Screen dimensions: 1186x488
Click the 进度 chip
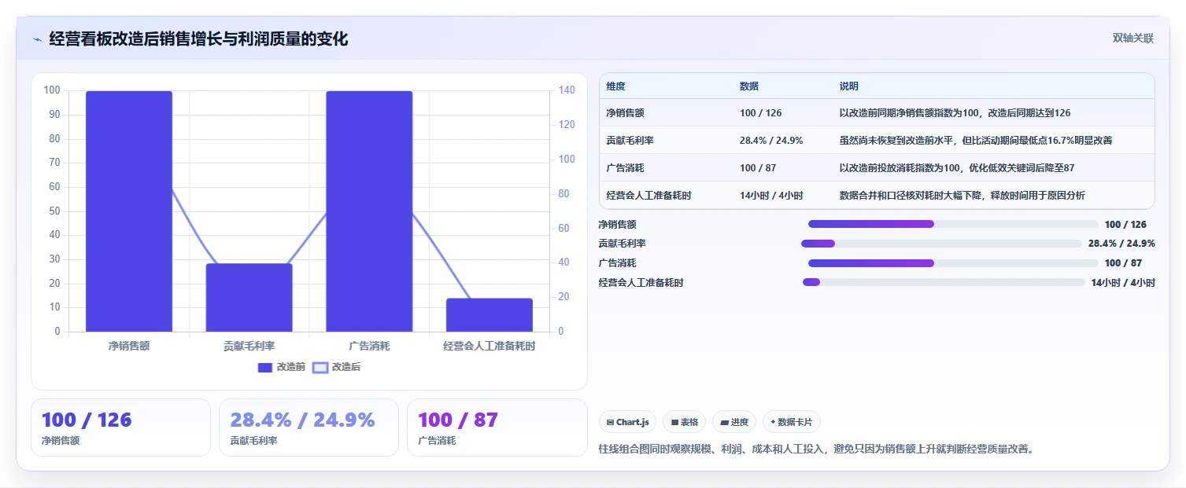click(x=734, y=422)
